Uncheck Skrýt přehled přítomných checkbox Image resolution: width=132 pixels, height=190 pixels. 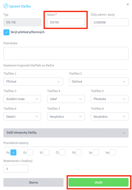click(6, 32)
